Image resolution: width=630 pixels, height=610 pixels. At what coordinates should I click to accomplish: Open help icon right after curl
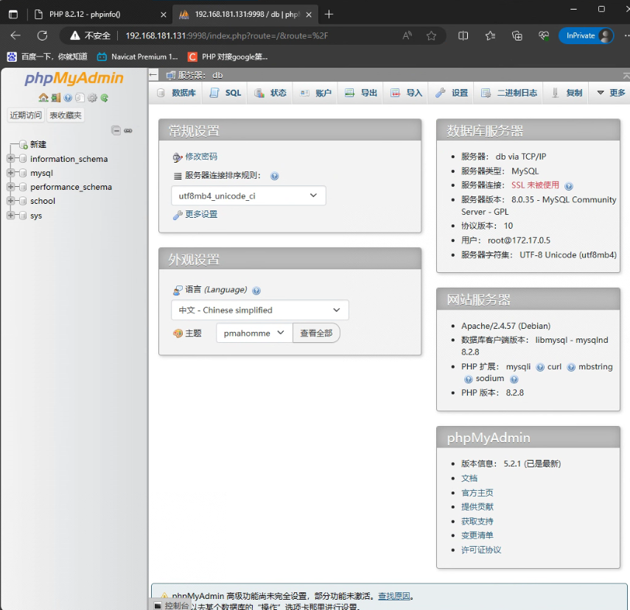(571, 367)
